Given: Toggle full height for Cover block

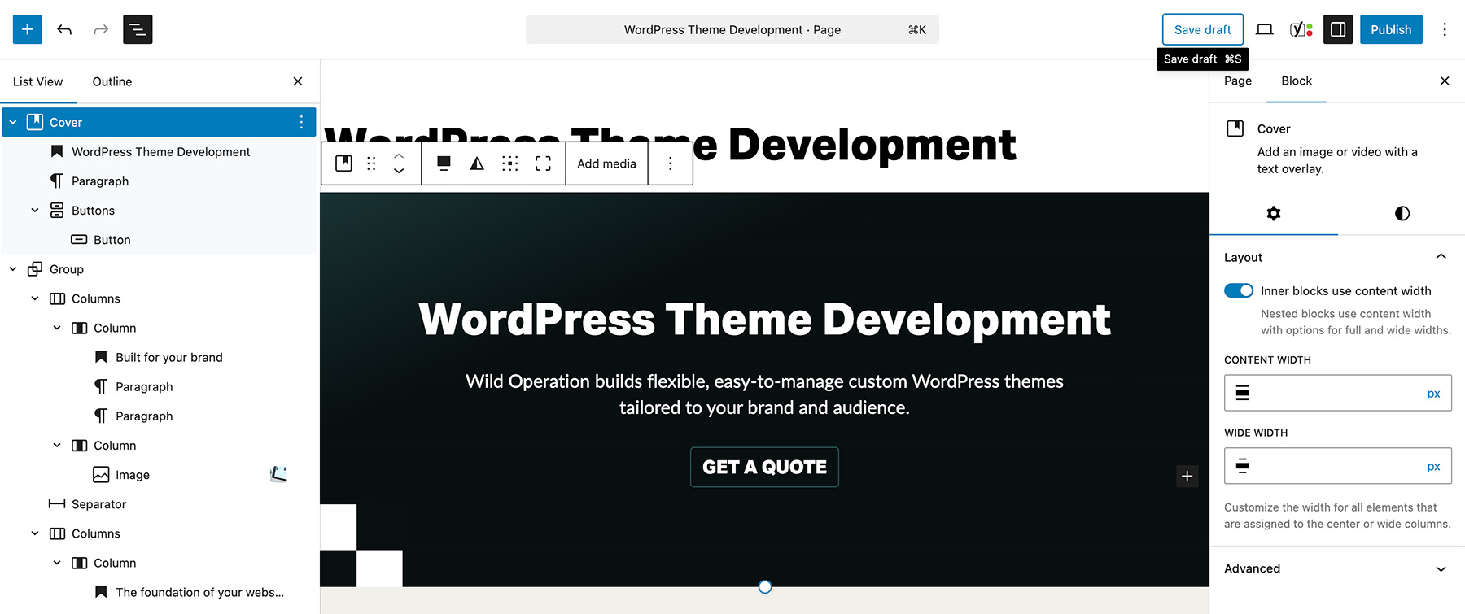Looking at the screenshot, I should pos(543,163).
